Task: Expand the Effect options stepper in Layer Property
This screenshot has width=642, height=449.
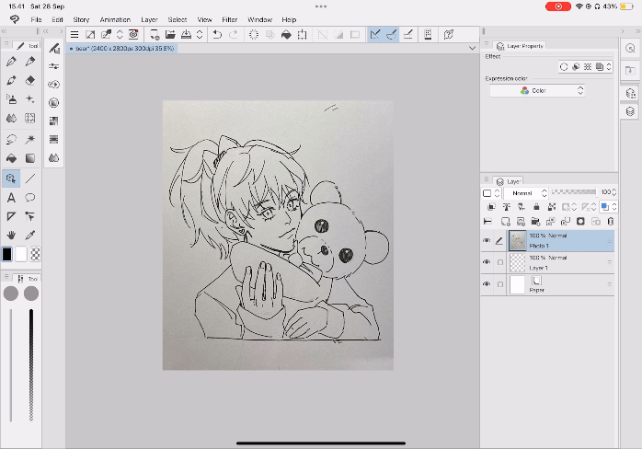Action: (609, 67)
